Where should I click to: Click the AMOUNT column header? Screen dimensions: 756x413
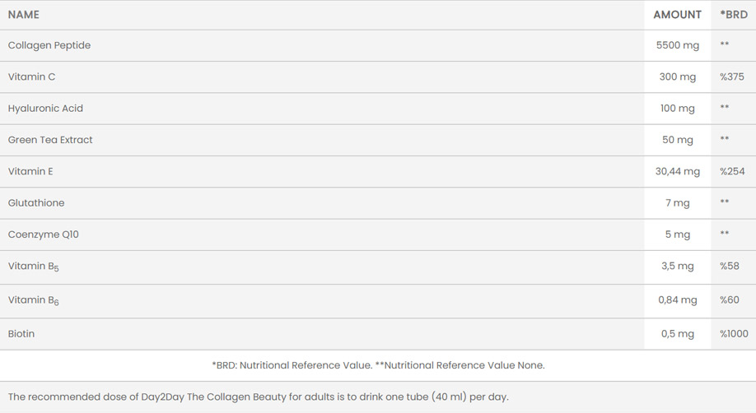677,15
